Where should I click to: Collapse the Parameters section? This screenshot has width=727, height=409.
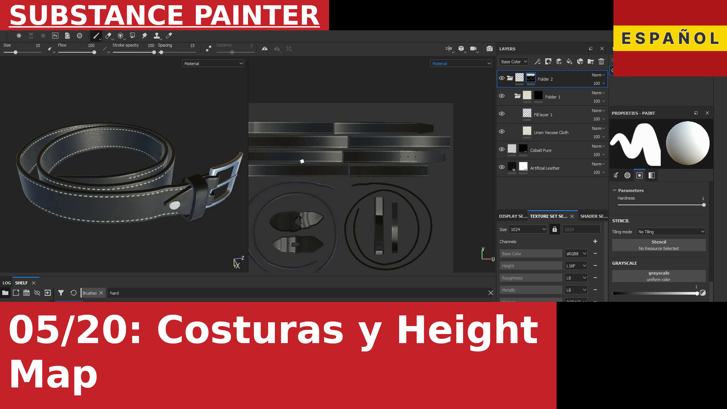615,190
